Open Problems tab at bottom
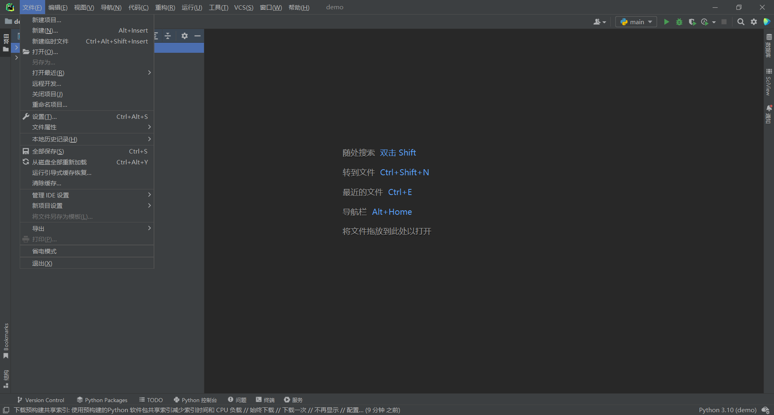 pos(237,400)
